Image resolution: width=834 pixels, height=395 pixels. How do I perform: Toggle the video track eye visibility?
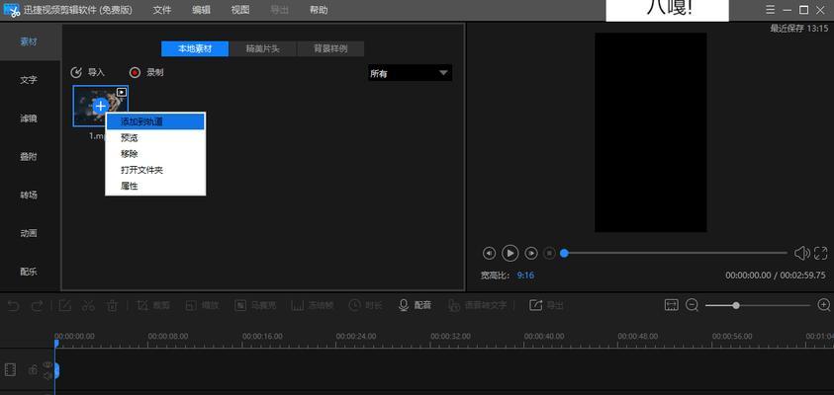[x=48, y=364]
